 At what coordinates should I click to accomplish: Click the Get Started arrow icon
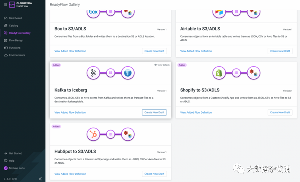click(x=6, y=153)
